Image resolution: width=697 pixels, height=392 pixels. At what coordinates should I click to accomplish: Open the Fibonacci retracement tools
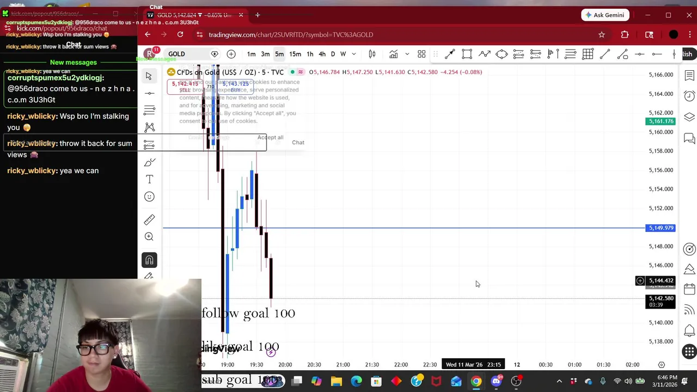(149, 111)
